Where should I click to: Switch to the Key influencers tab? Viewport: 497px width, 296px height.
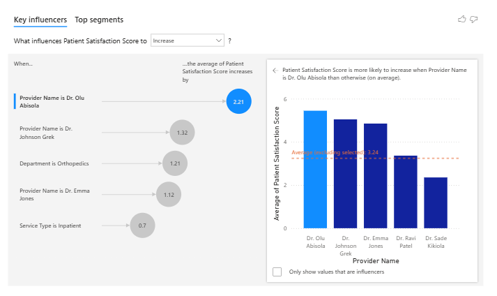click(x=40, y=20)
